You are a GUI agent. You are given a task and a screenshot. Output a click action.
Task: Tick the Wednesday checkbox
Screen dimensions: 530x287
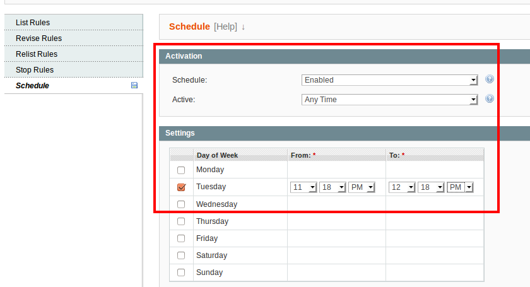182,204
